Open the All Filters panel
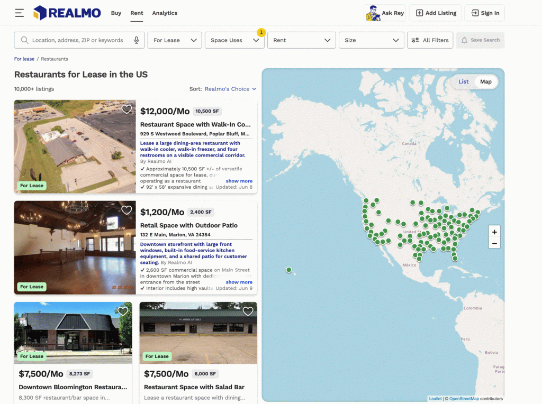 point(430,40)
